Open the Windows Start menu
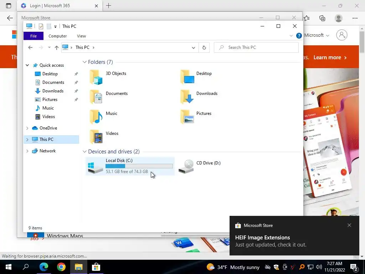365x274 pixels. (x=9, y=267)
